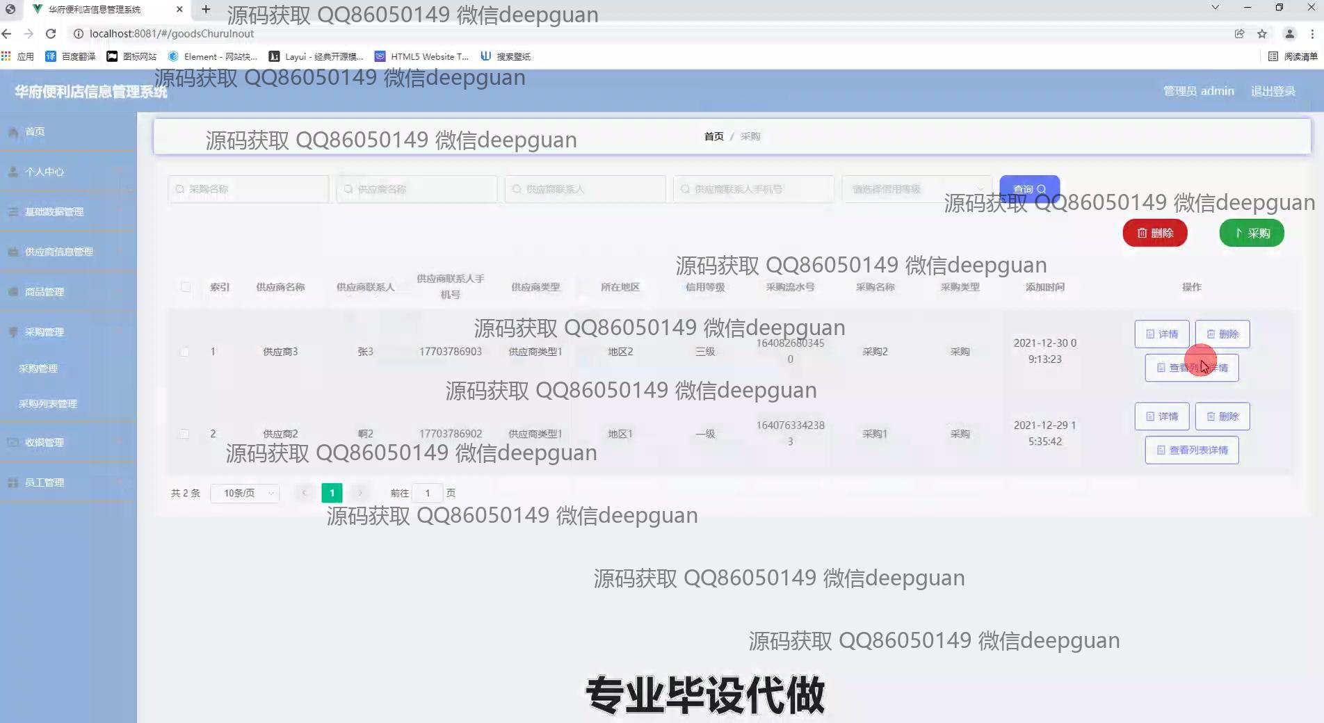Click the 添加时间 column header
The height and width of the screenshot is (723, 1324).
1044,286
